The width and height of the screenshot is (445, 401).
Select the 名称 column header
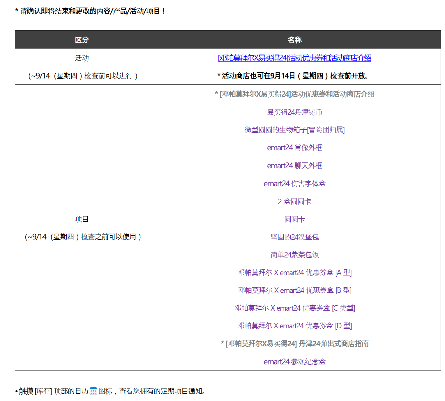click(x=294, y=40)
